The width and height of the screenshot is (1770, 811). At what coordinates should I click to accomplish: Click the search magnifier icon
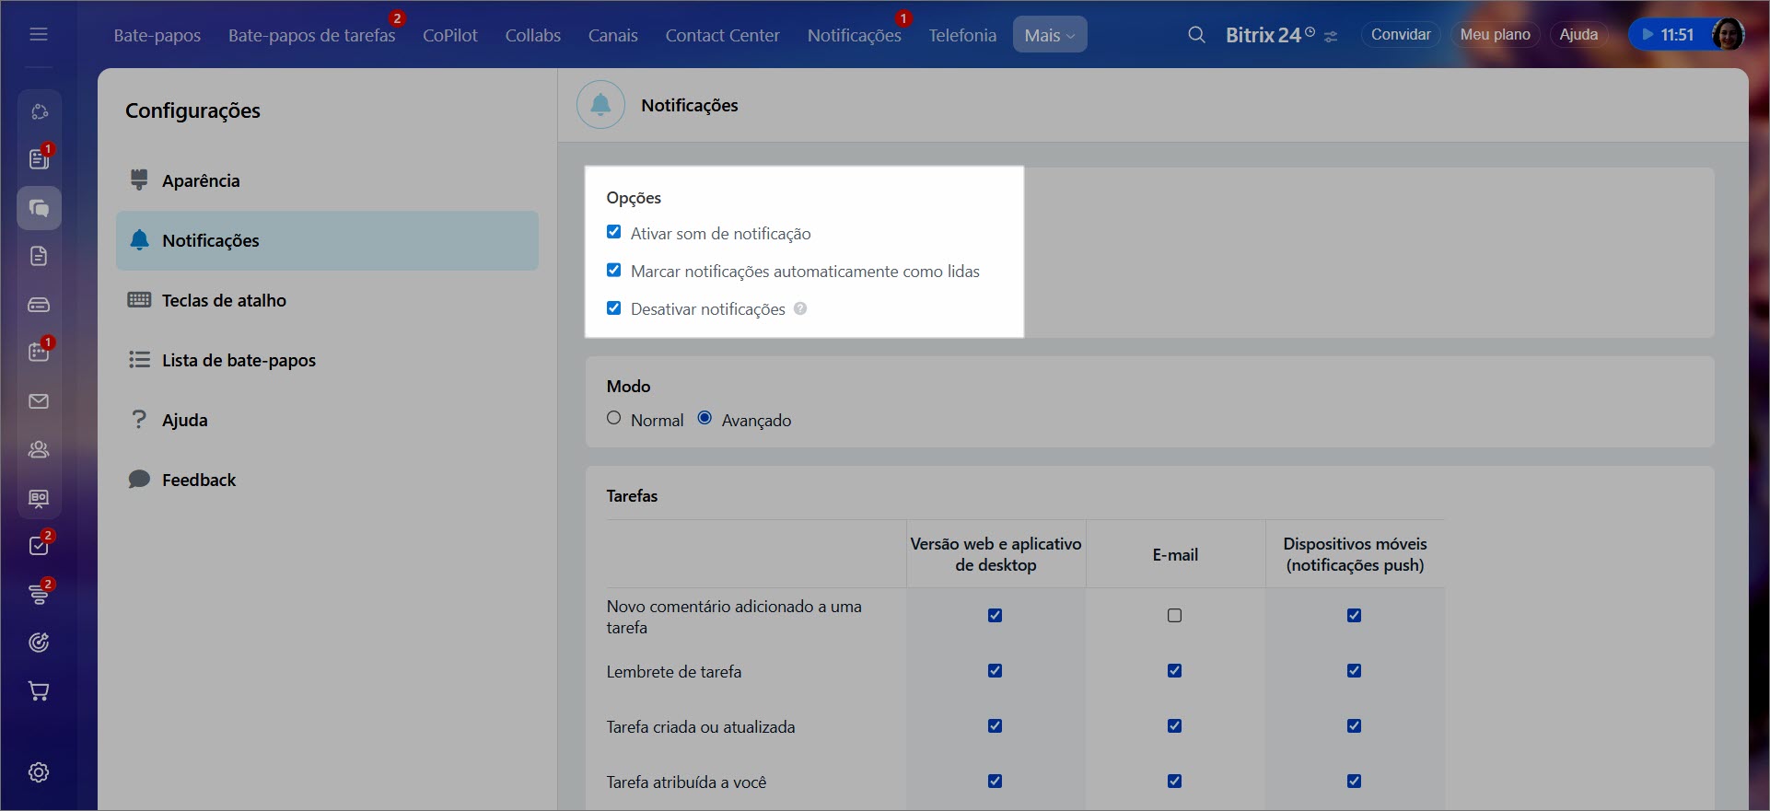1196,35
